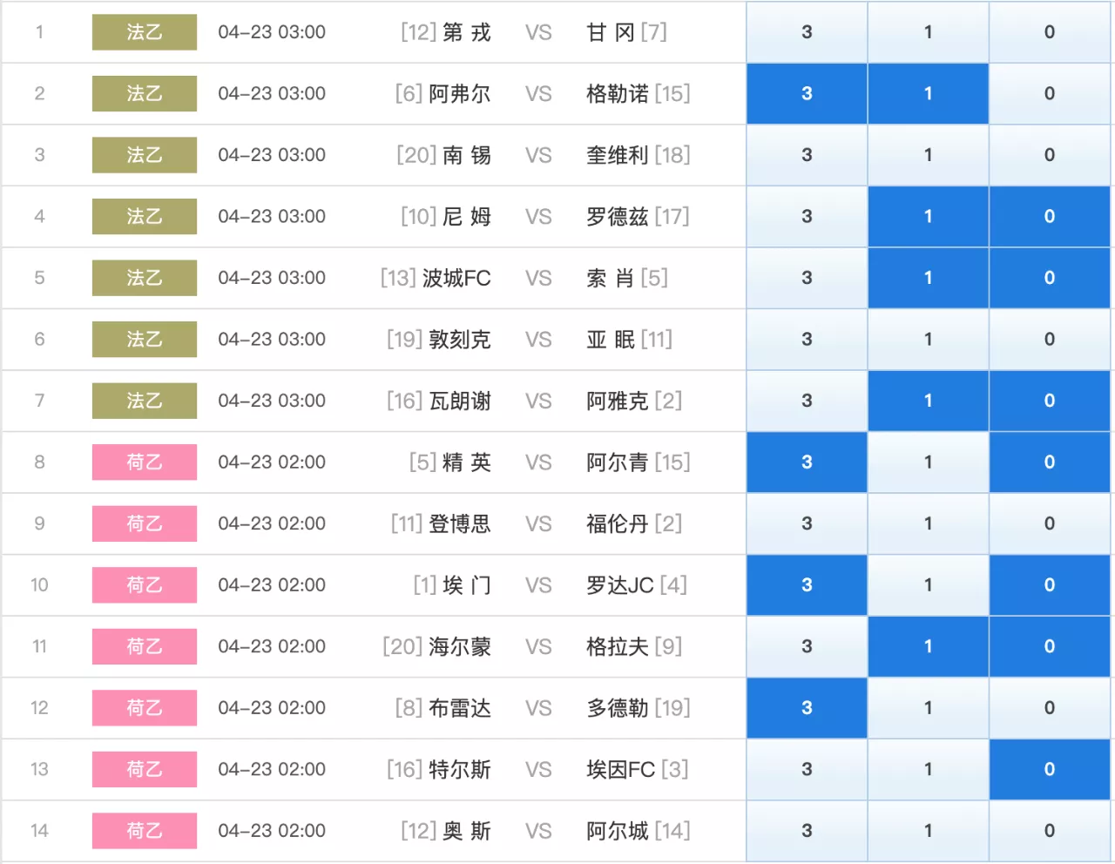Select result 3 for 南锡 vs 奎维利
Screen dimensions: 1115x864
(807, 155)
